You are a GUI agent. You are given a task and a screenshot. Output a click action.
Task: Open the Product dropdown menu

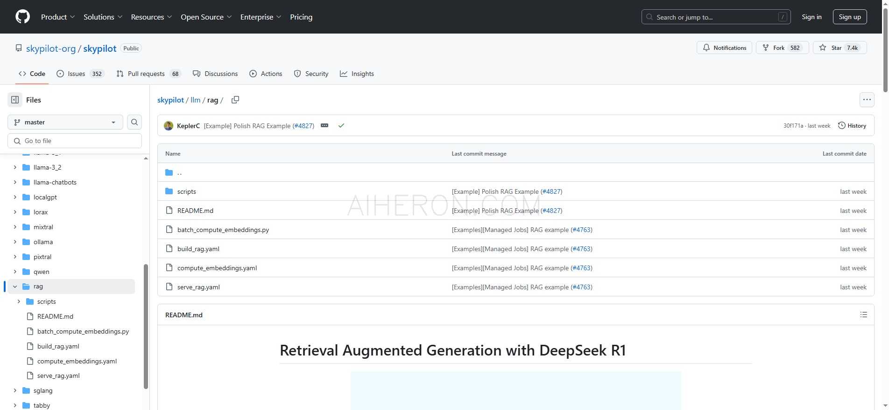pyautogui.click(x=58, y=17)
